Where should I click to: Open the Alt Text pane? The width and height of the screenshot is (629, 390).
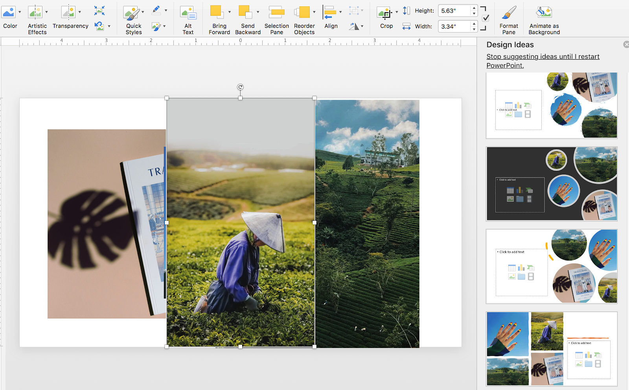tap(188, 16)
